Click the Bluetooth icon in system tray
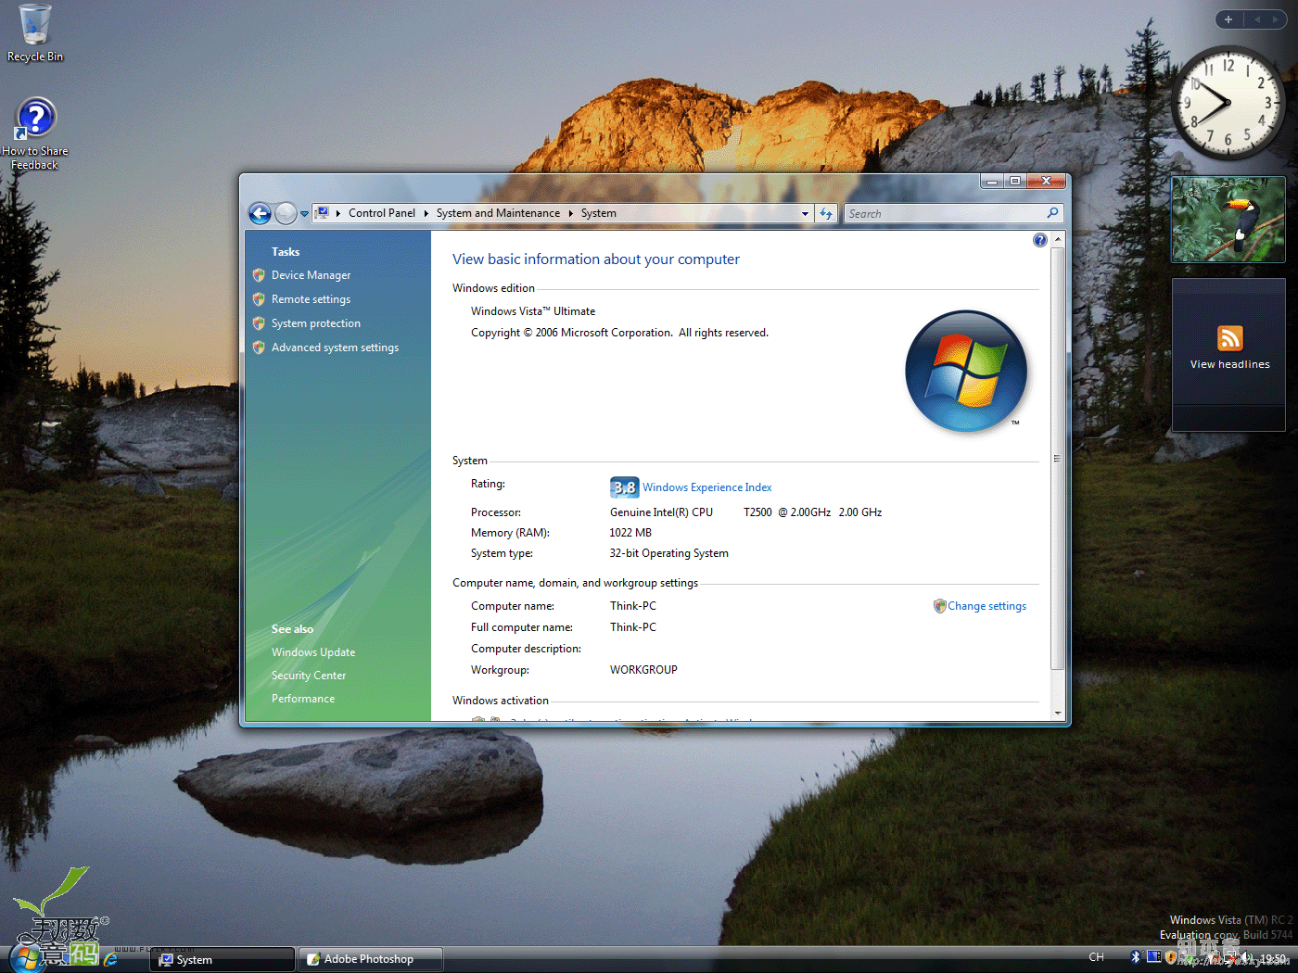1298x973 pixels. click(x=1135, y=957)
